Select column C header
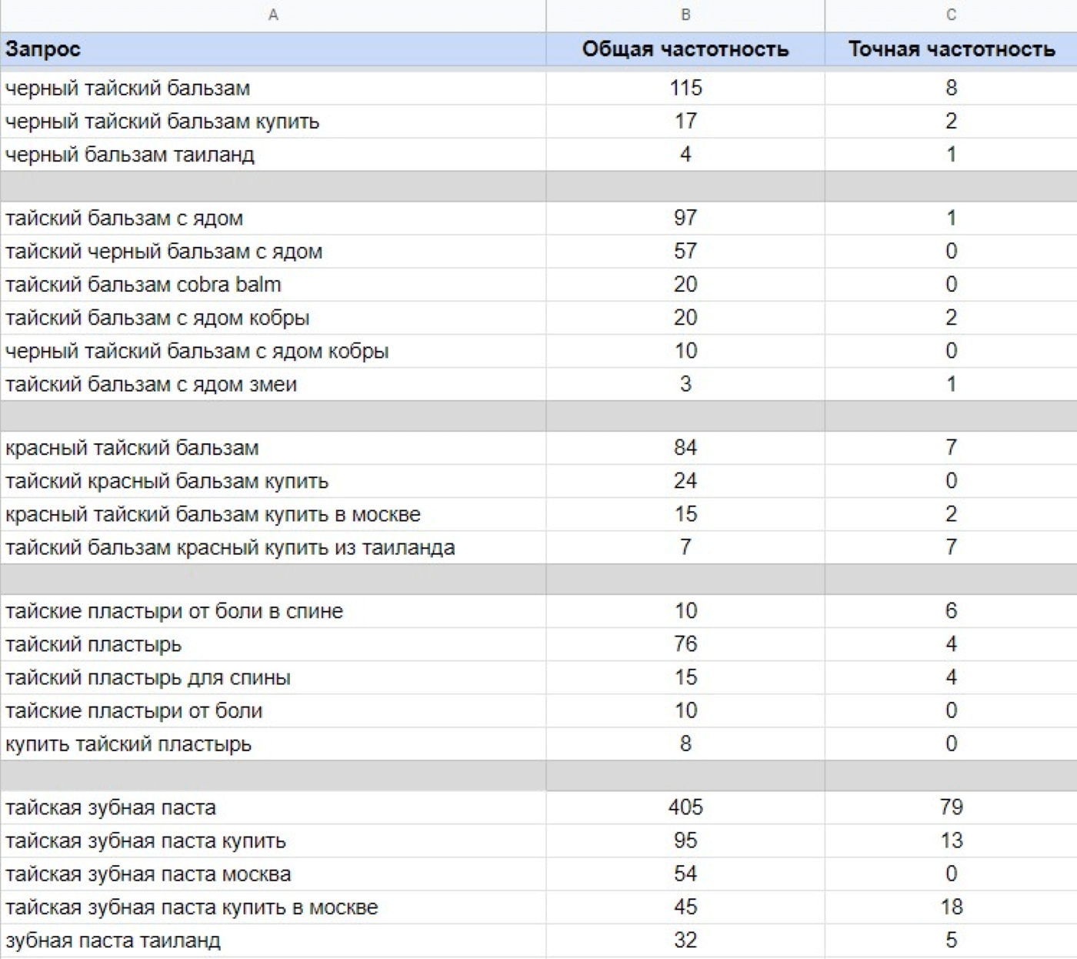Viewport: 1077px width, 959px height. click(x=951, y=15)
